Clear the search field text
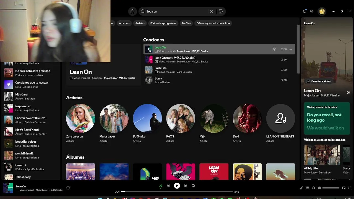The image size is (354, 199). coord(212,11)
